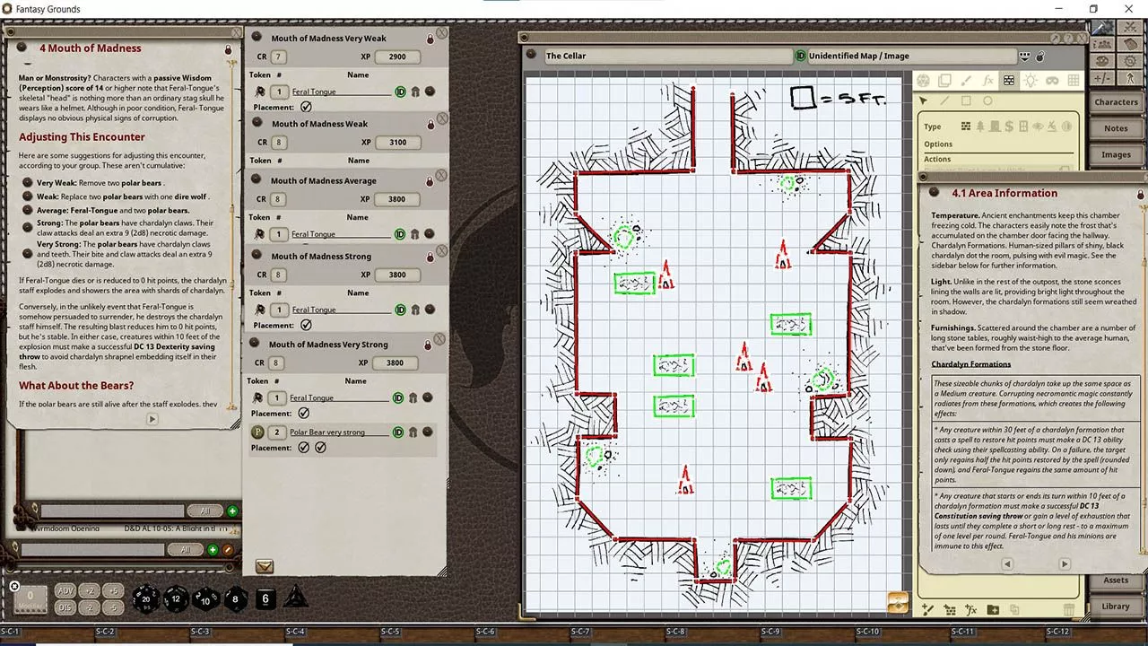1148x646 pixels.
Task: Add new record with lower green plus button
Action: 213,549
